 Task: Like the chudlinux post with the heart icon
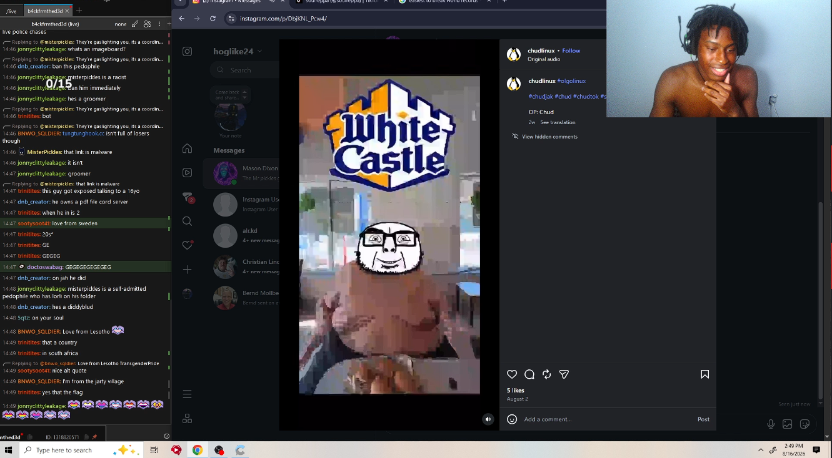pyautogui.click(x=512, y=374)
